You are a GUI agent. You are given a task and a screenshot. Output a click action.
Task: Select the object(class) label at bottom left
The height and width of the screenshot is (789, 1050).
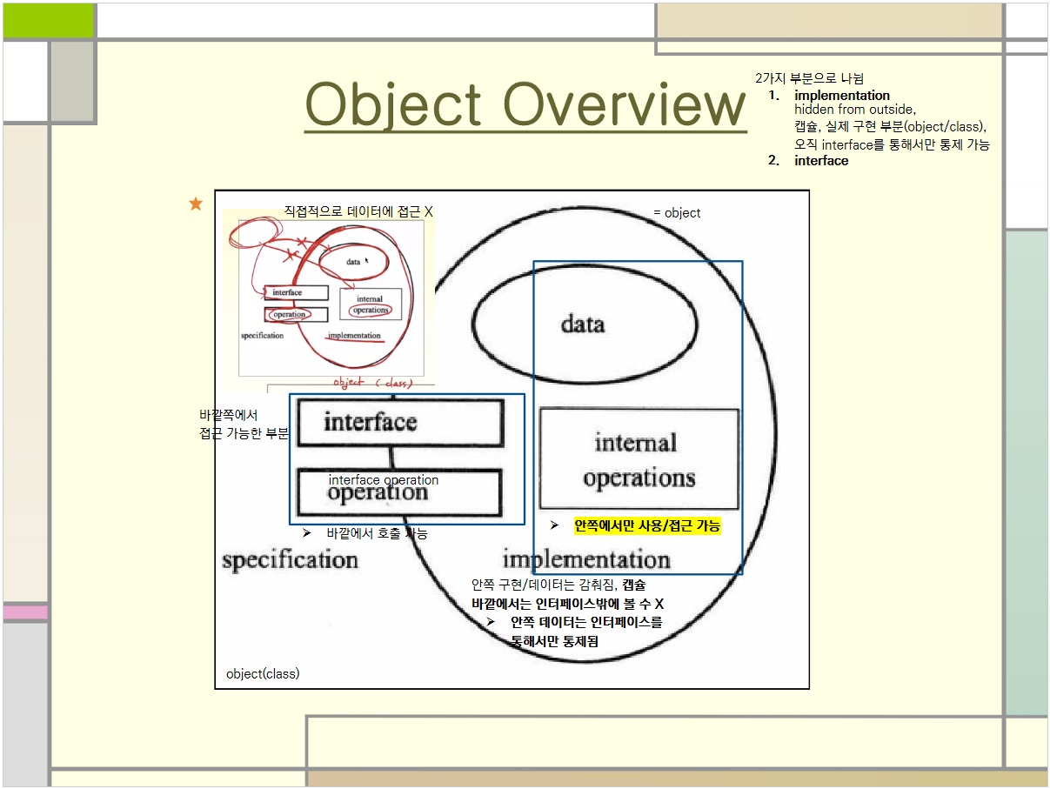pos(263,673)
